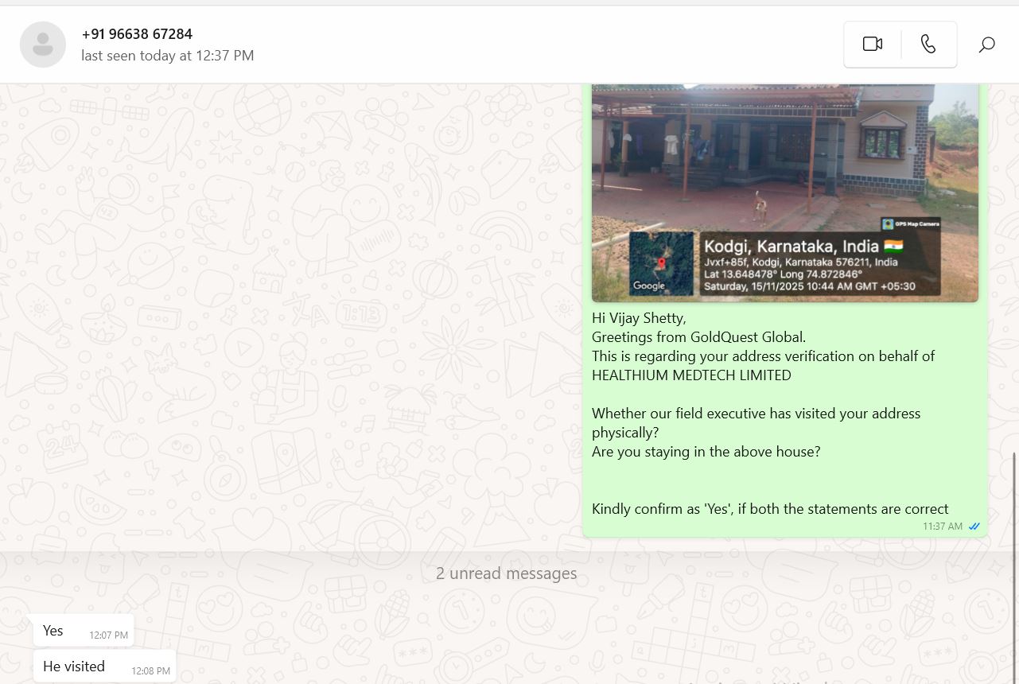
Task: Start a video call with the contact
Action: point(873,45)
